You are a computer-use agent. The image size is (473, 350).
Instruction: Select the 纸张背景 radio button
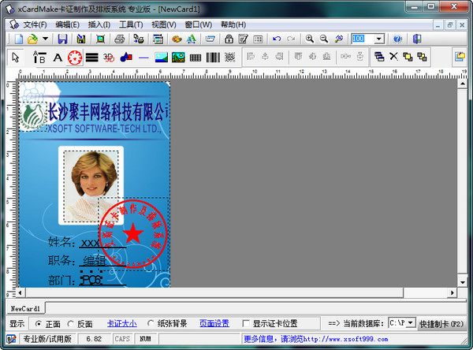point(151,323)
